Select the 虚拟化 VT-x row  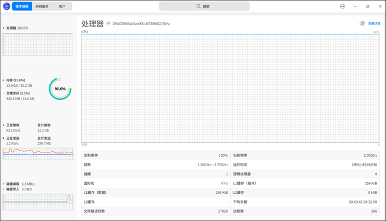coord(156,183)
